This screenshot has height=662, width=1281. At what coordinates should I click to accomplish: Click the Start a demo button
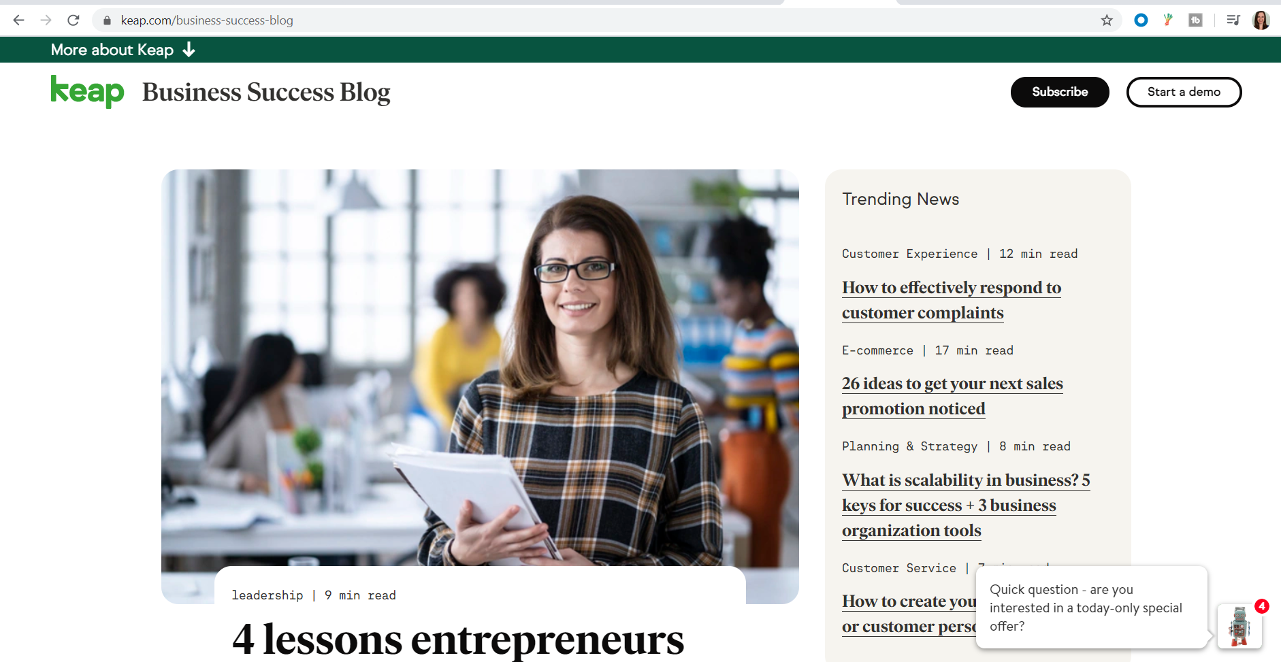coord(1184,92)
